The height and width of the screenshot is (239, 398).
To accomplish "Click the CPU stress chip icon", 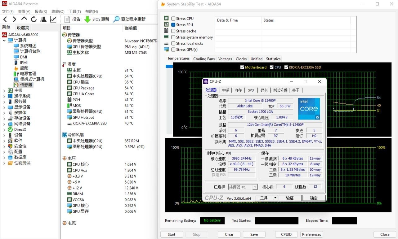I will [x=166, y=18].
